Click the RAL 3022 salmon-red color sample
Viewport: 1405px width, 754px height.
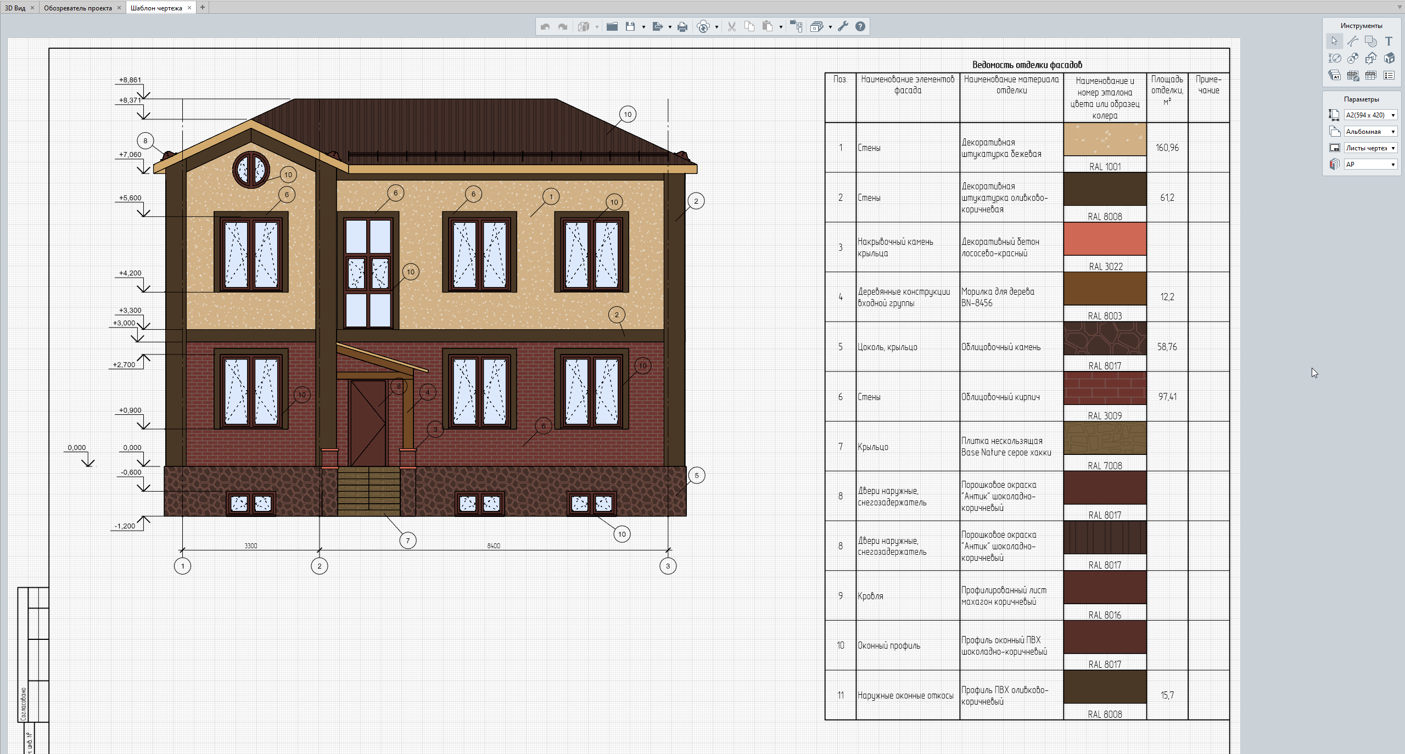point(1104,239)
